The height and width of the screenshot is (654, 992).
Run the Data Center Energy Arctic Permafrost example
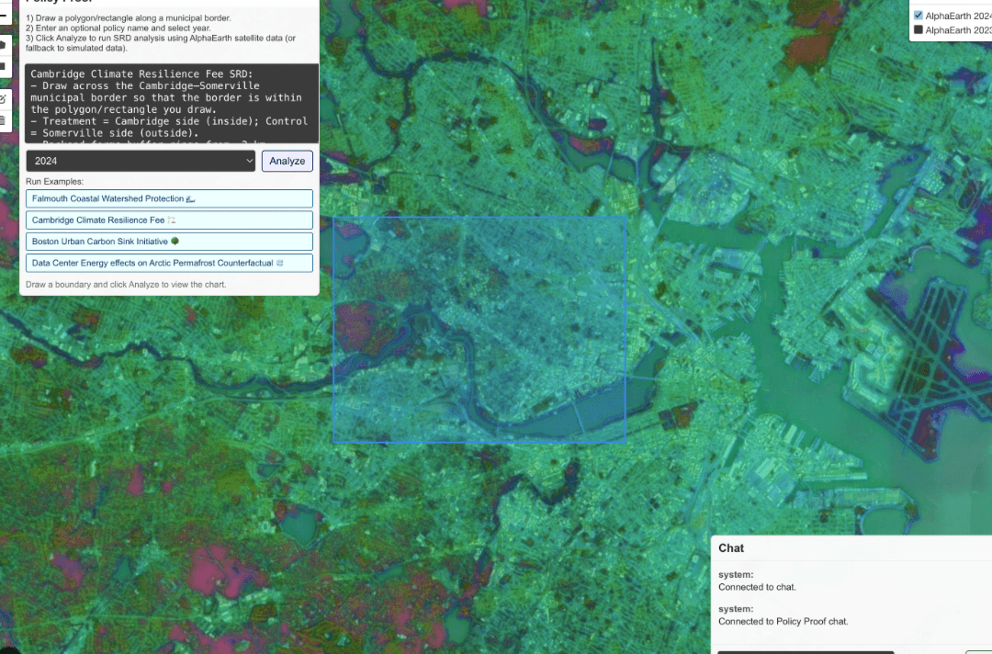tap(169, 263)
